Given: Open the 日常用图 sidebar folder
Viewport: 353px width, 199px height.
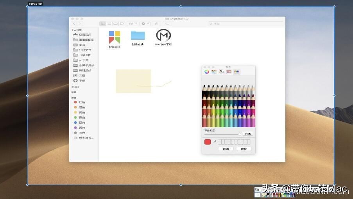Looking at the screenshot, I should [82, 55].
